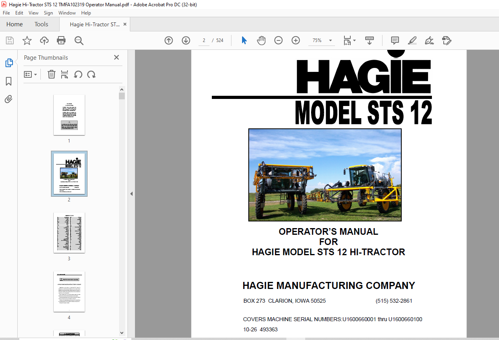Go to the next page arrow
Image resolution: width=499 pixels, height=340 pixels.
186,40
